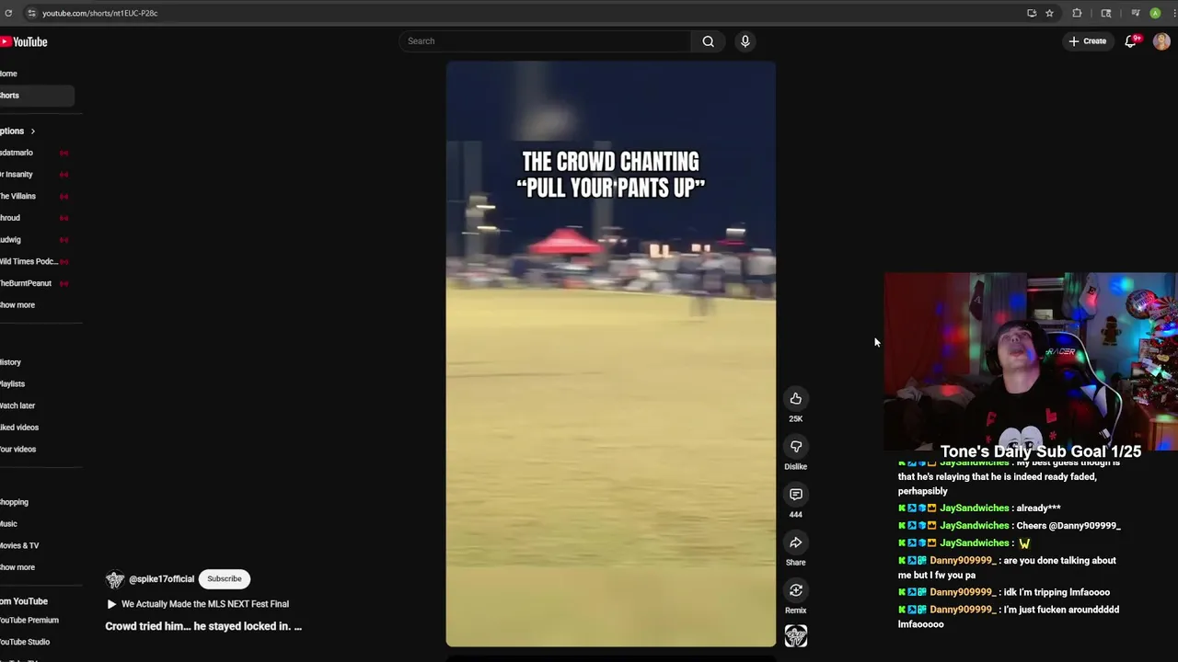Click the Share arrow icon
The height and width of the screenshot is (662, 1178).
(796, 542)
